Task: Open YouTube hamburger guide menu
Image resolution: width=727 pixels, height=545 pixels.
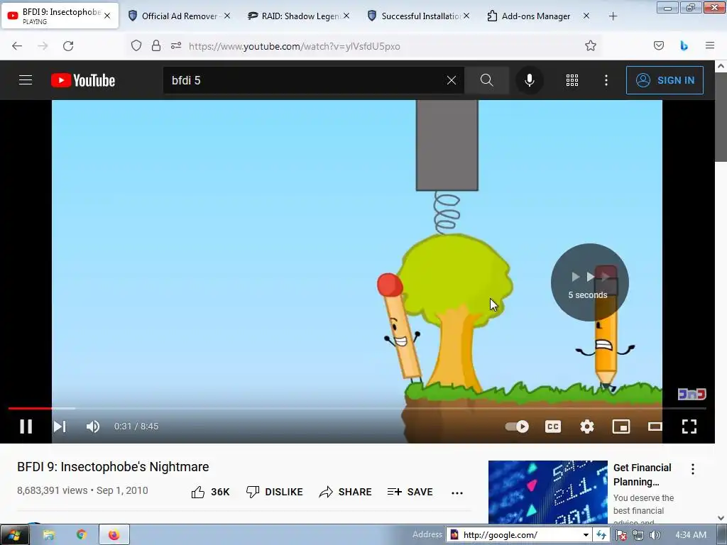Action: coord(26,80)
